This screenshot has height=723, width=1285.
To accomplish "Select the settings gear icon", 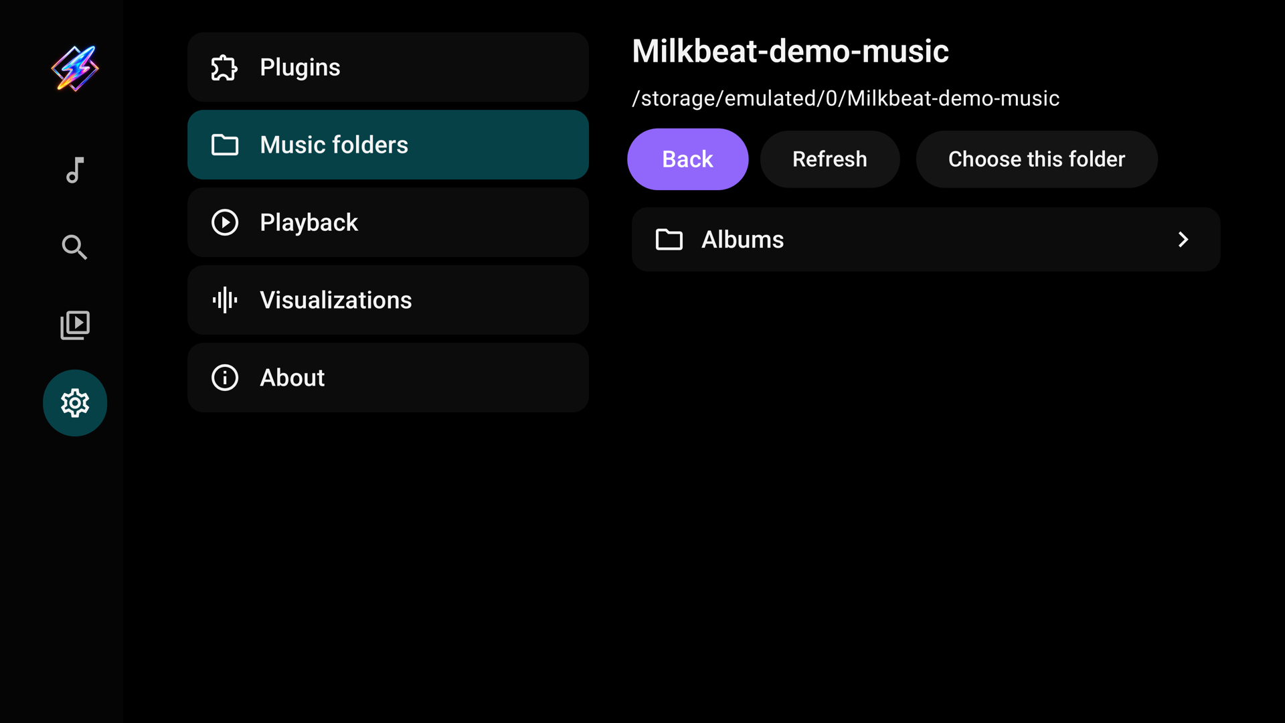I will click(x=75, y=403).
